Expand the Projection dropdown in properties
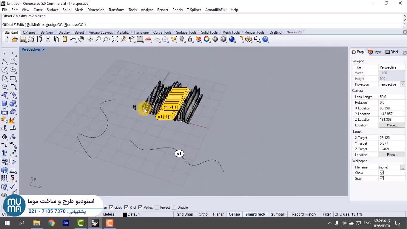The image size is (407, 229). point(402,84)
